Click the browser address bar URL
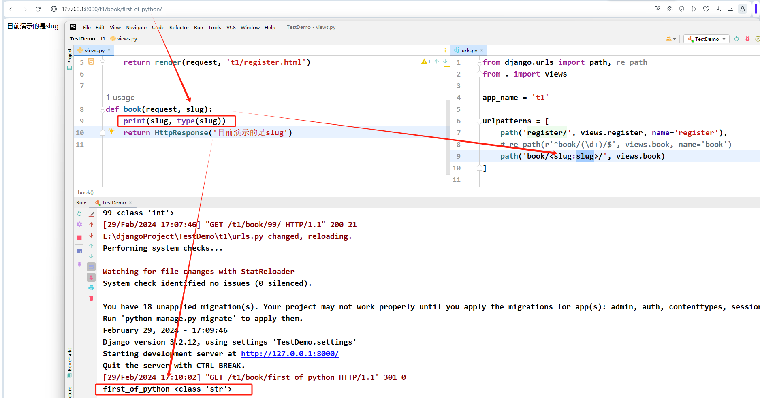This screenshot has height=398, width=760. [x=112, y=9]
